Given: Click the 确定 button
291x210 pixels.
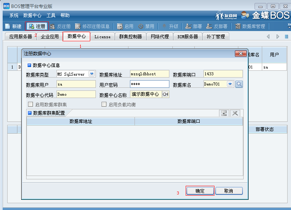Looking at the screenshot, I should pyautogui.click(x=200, y=191).
